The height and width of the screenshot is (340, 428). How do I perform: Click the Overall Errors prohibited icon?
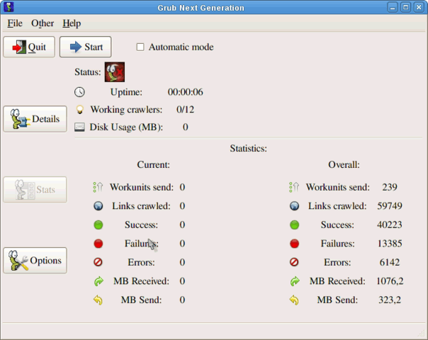click(x=294, y=262)
